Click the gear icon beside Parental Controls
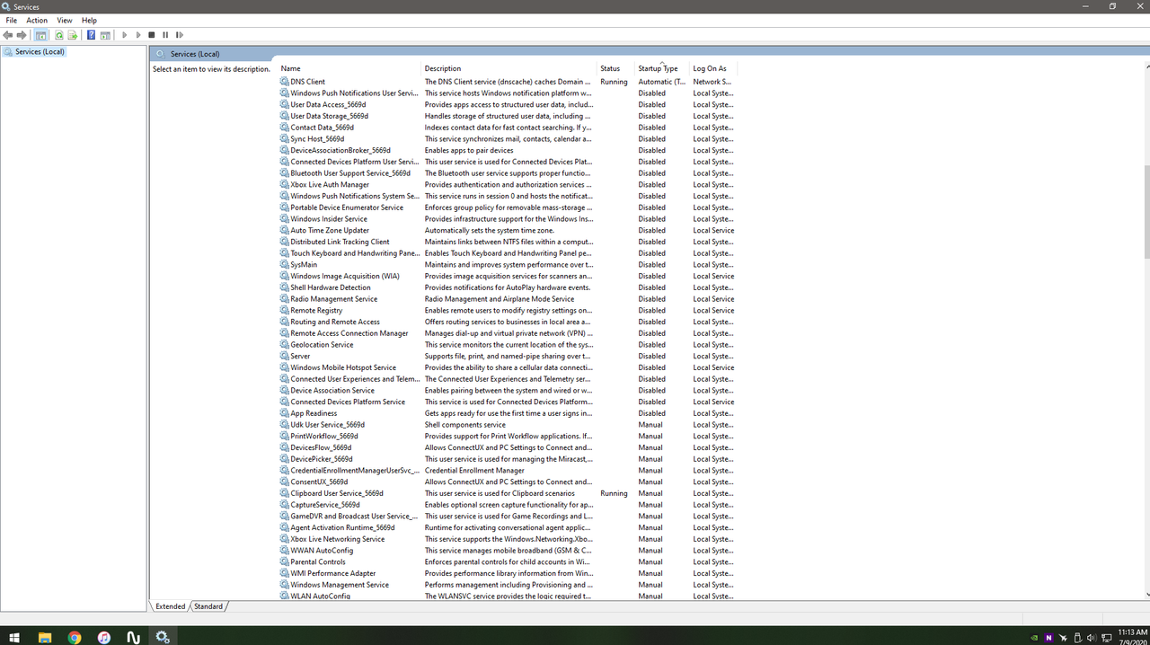 coord(285,561)
